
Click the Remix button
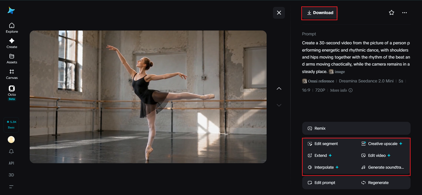(356, 128)
